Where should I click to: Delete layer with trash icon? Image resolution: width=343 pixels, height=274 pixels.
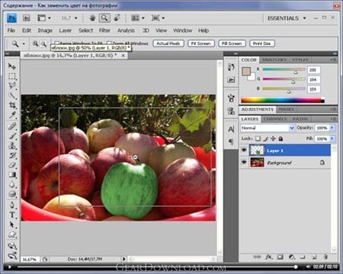coord(325,257)
